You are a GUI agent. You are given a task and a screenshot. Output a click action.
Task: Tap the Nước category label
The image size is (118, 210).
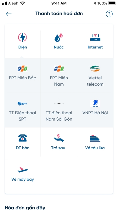59,47
